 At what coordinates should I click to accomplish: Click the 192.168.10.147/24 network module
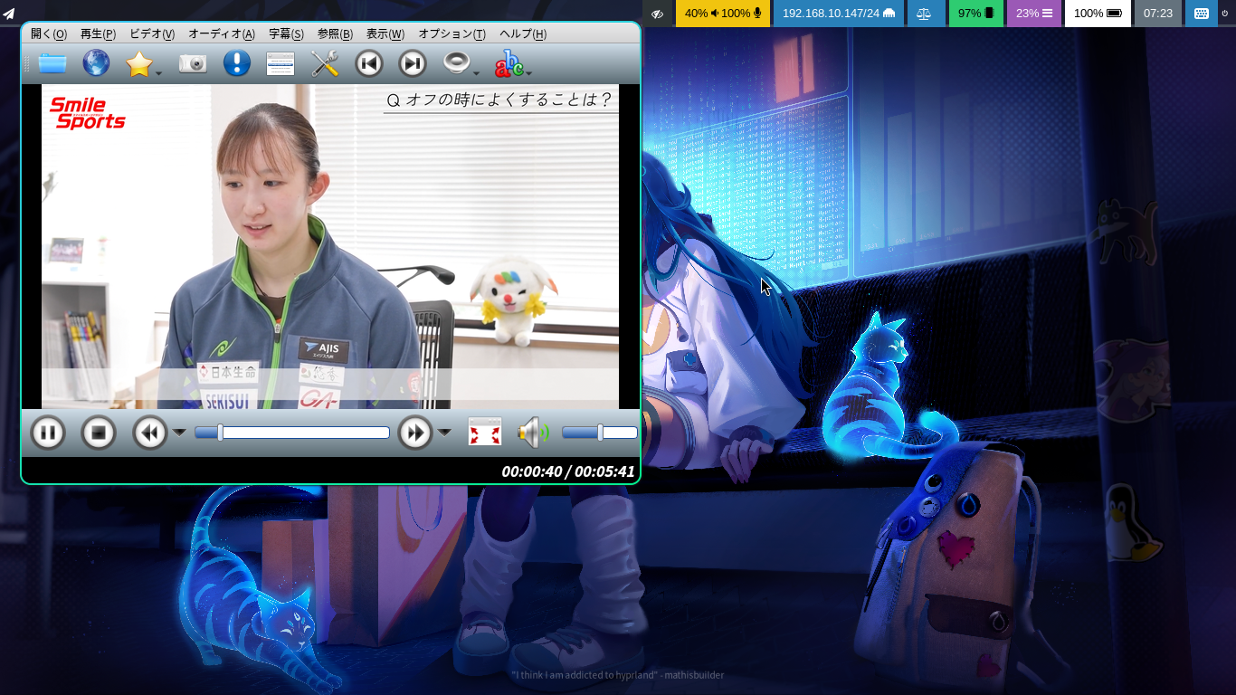point(839,14)
